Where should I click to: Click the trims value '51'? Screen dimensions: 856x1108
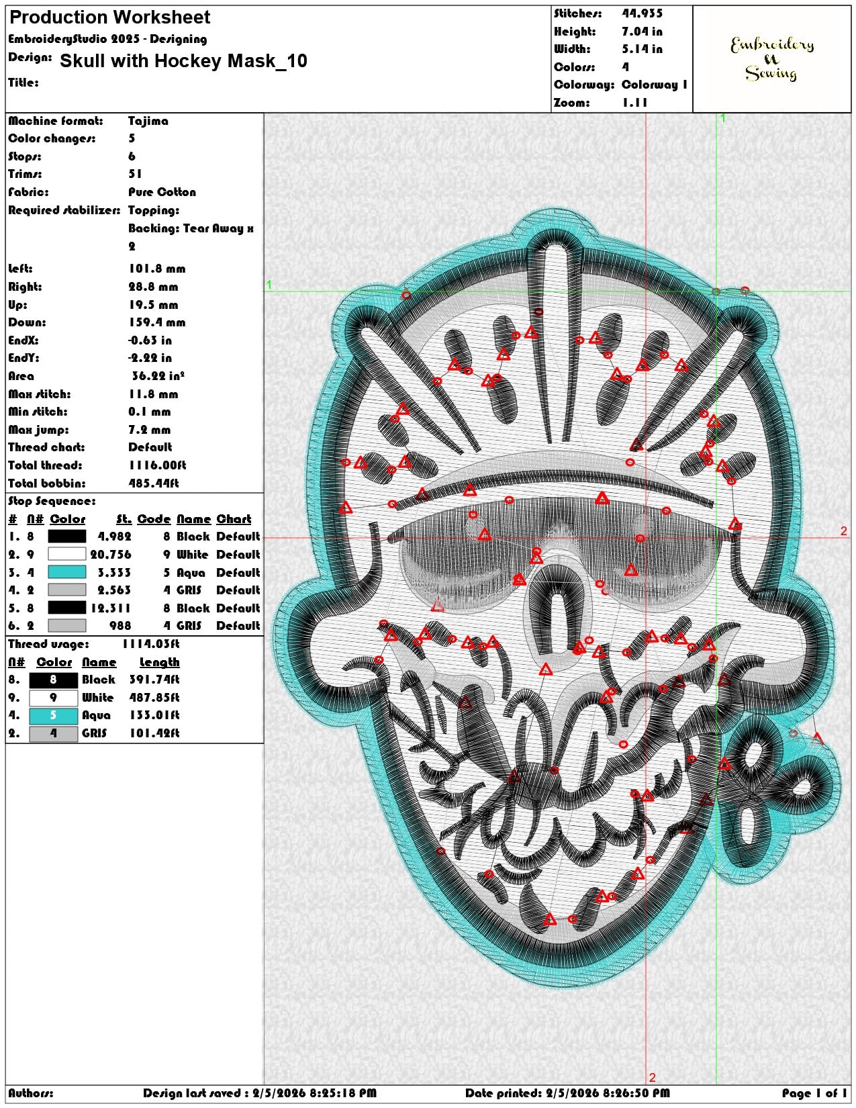tap(135, 174)
